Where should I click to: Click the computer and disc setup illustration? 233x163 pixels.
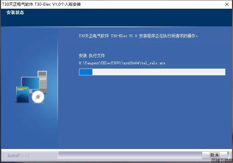31,87
